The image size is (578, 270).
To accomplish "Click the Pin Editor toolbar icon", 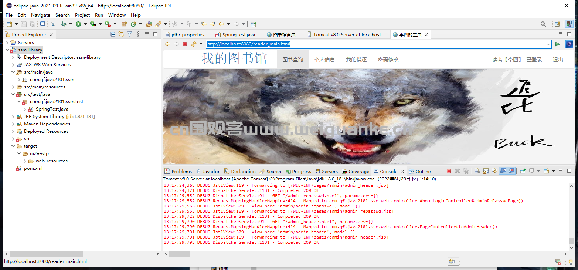I will tap(253, 24).
